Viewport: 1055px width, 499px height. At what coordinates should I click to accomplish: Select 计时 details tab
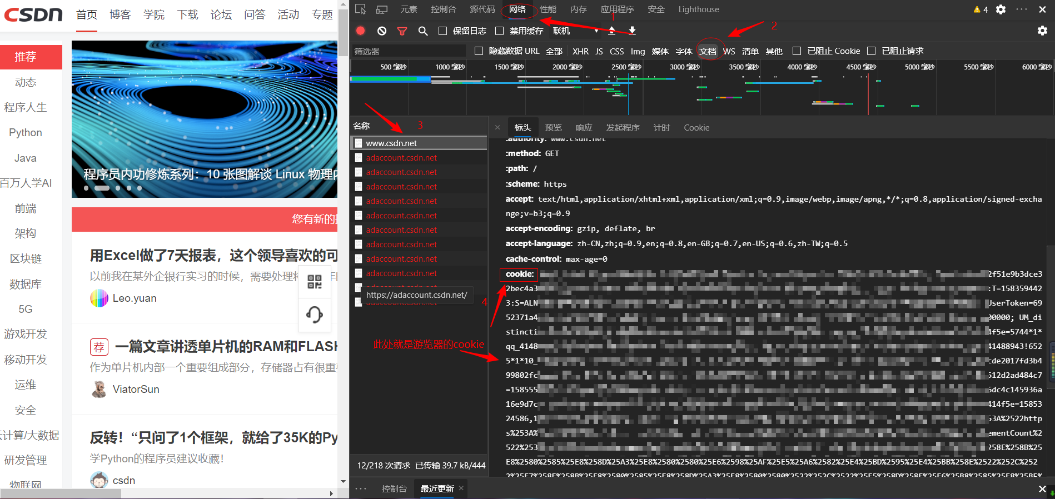pyautogui.click(x=661, y=128)
